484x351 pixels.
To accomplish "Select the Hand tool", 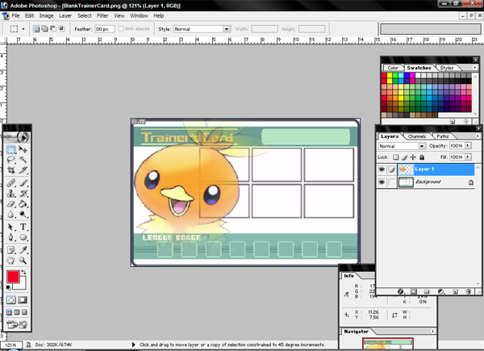I will [11, 261].
